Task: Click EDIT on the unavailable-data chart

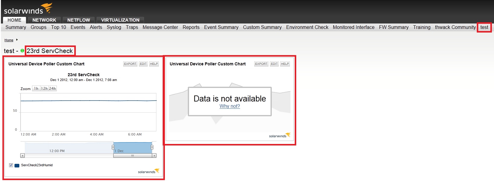Action: tap(274, 64)
